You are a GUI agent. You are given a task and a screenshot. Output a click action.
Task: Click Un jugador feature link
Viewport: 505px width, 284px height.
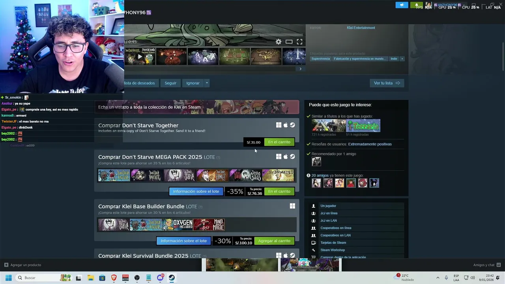[x=328, y=206]
